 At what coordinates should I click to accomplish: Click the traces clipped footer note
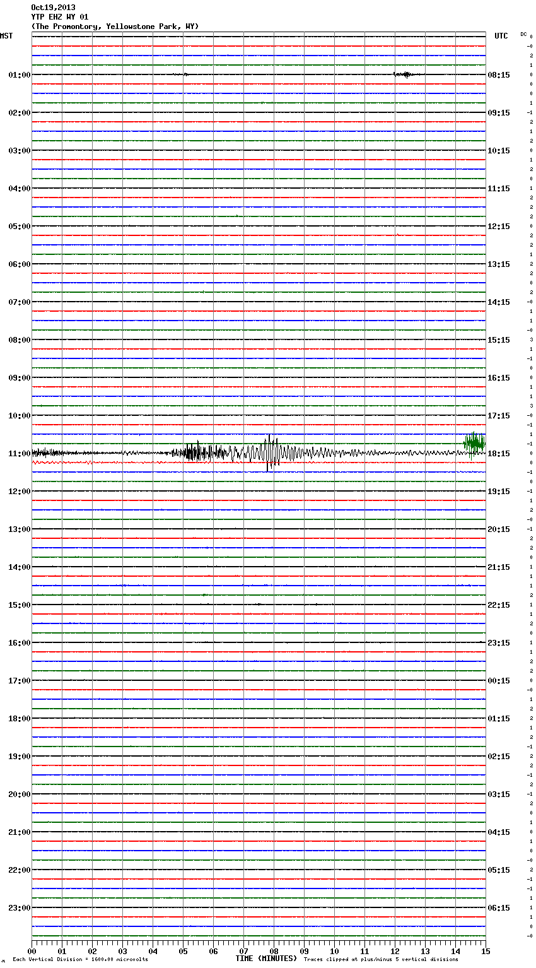(381, 959)
